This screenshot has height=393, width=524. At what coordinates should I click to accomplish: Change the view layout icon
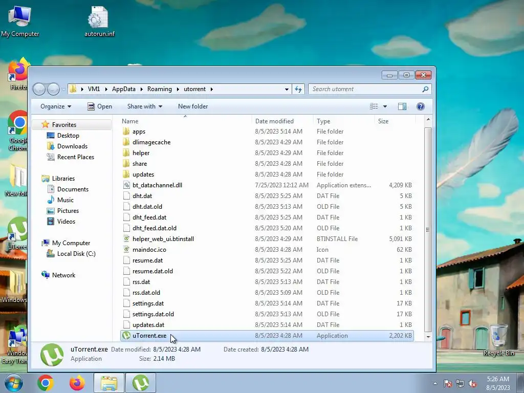(x=374, y=106)
